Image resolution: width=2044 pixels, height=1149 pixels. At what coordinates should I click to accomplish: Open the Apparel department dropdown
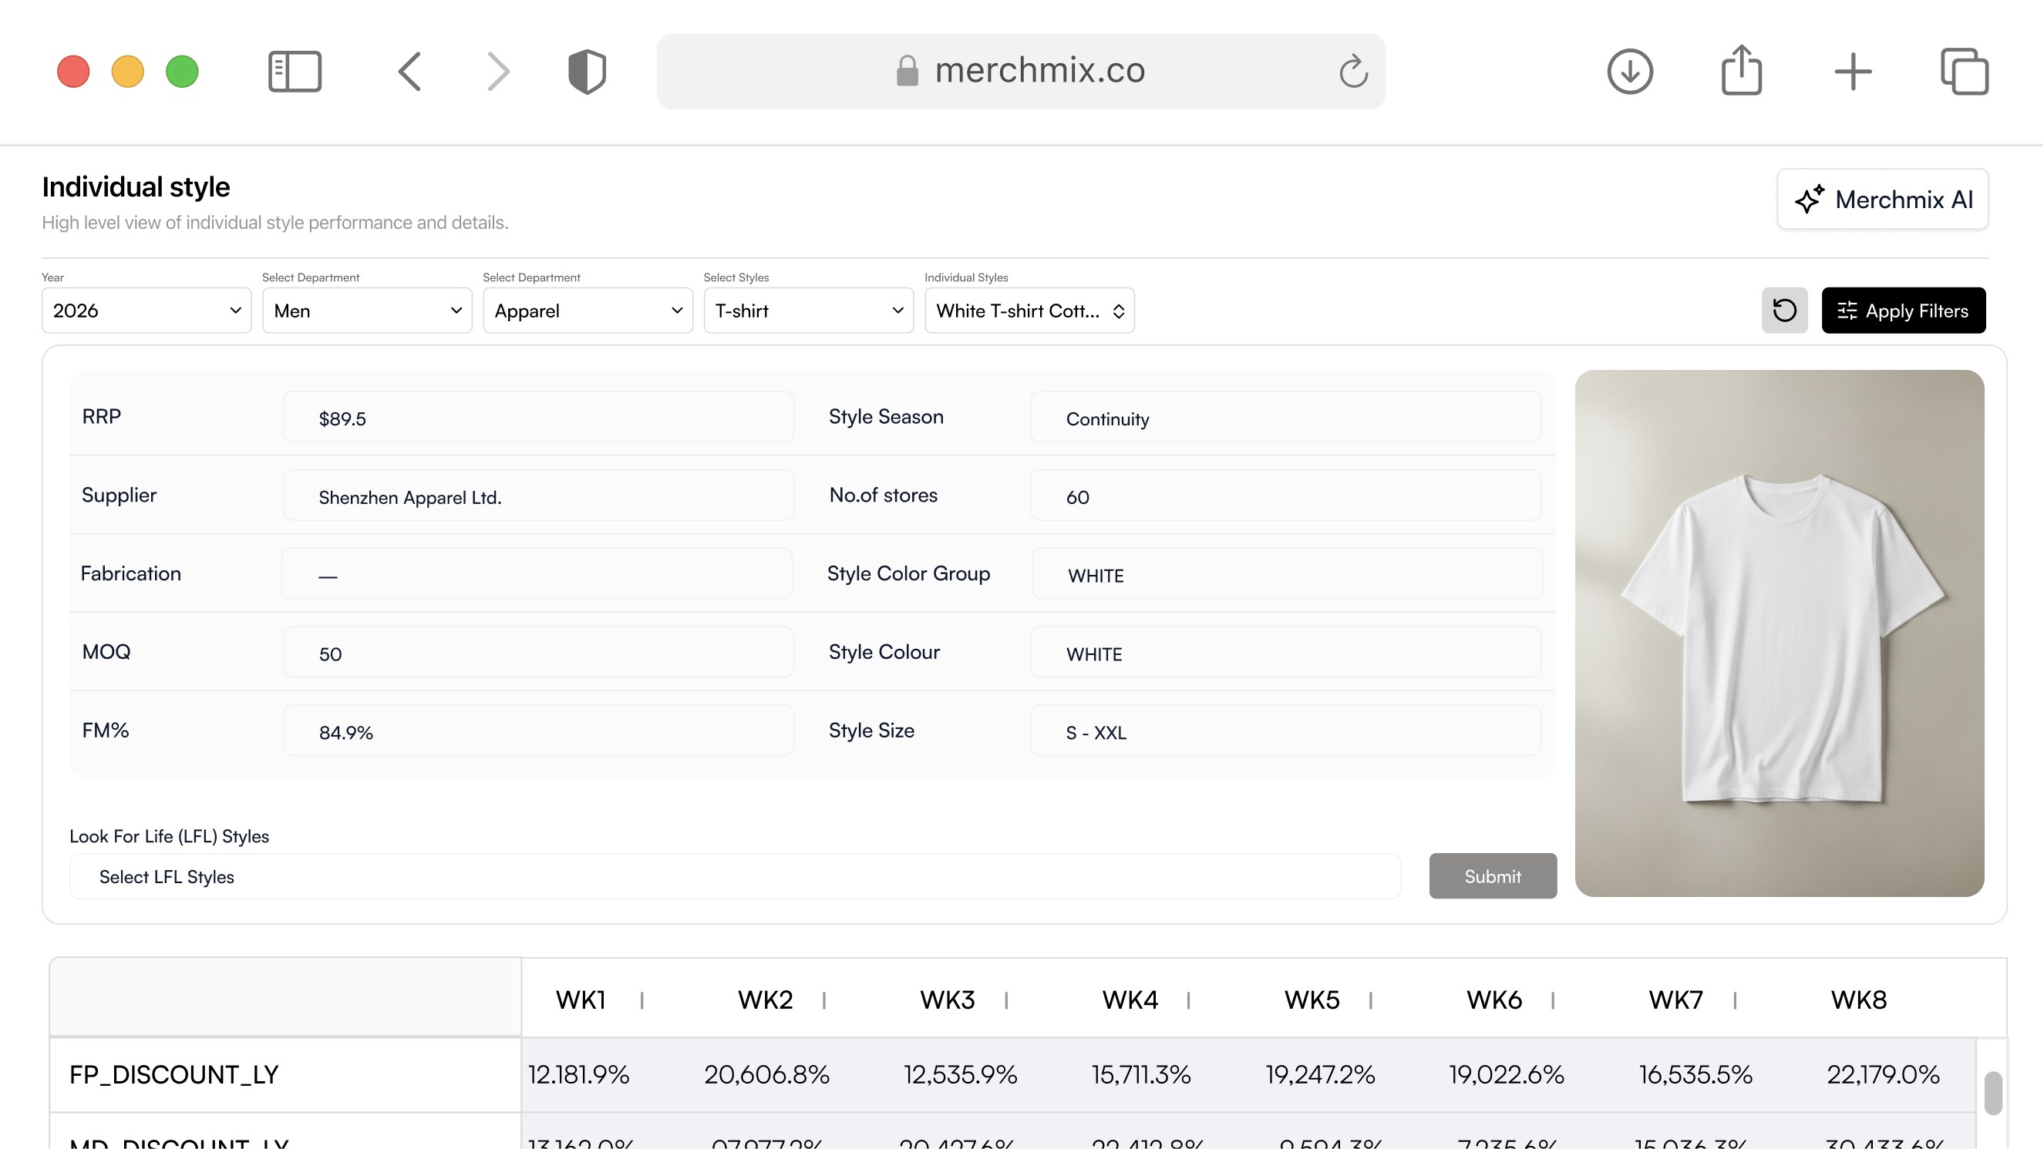point(588,310)
